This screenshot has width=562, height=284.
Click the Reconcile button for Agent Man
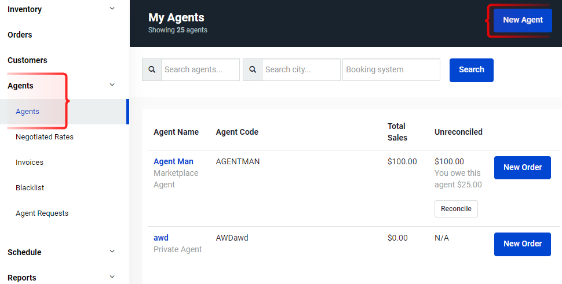click(x=456, y=209)
